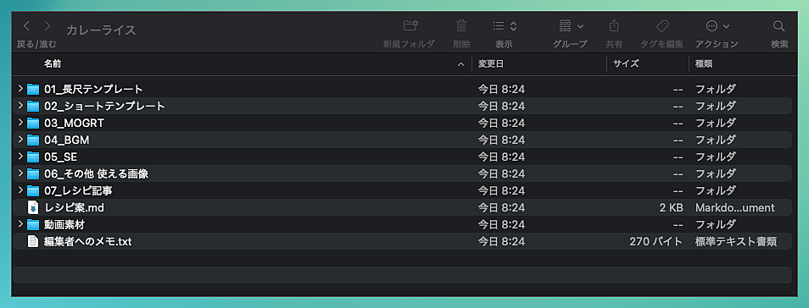Expand the 02_ショートテンプレート folder
This screenshot has width=809, height=308.
(20, 106)
